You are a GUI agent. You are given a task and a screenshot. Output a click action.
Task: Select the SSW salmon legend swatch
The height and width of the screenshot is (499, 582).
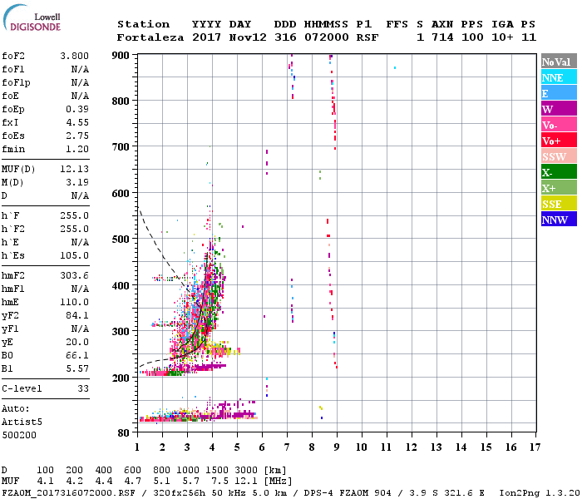coord(559,156)
